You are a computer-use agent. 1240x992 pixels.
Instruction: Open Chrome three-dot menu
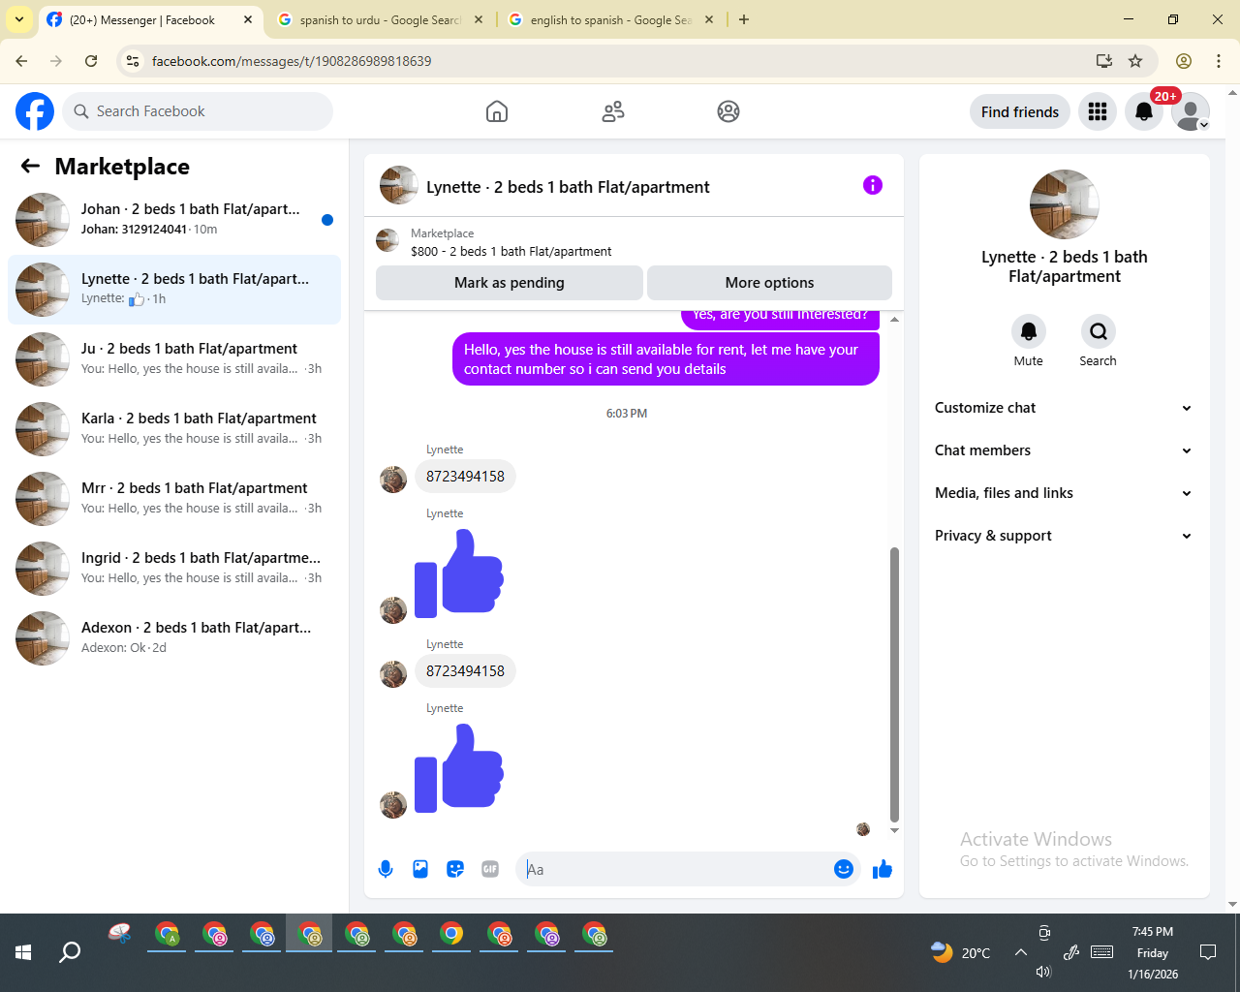pos(1219,61)
